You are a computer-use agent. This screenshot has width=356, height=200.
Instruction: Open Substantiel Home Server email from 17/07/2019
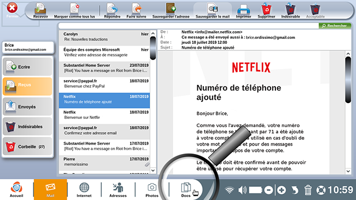coord(104,147)
